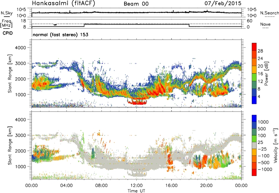The height and width of the screenshot is (193, 279).
Task: Click the gray segment of the Velocity color bar
Action: pyautogui.click(x=254, y=145)
